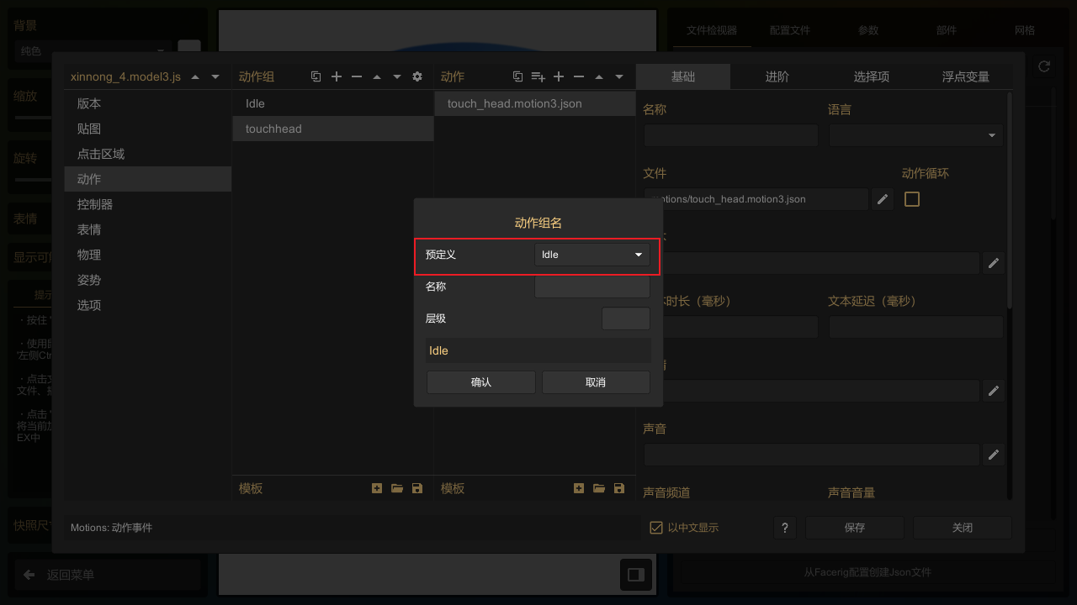This screenshot has height=605, width=1077.
Task: Click the help question mark button
Action: pyautogui.click(x=784, y=528)
